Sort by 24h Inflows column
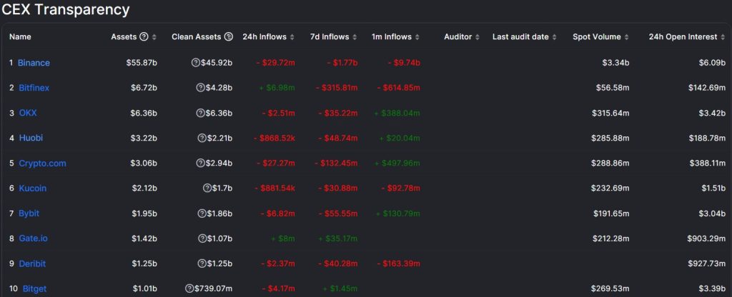Viewport: 732px width, 297px height. [x=292, y=37]
